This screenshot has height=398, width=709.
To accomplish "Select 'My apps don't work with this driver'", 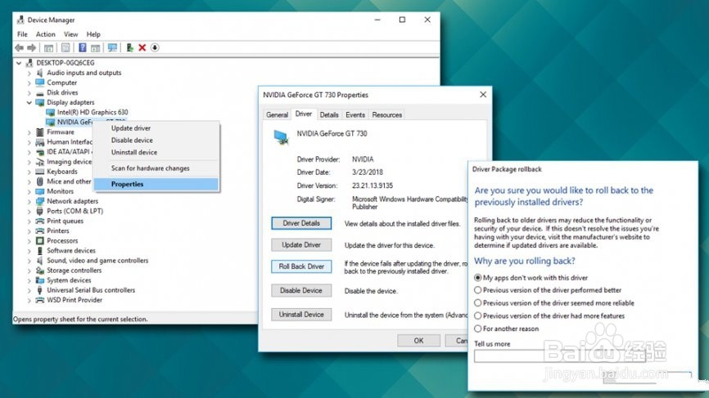I will coord(477,278).
